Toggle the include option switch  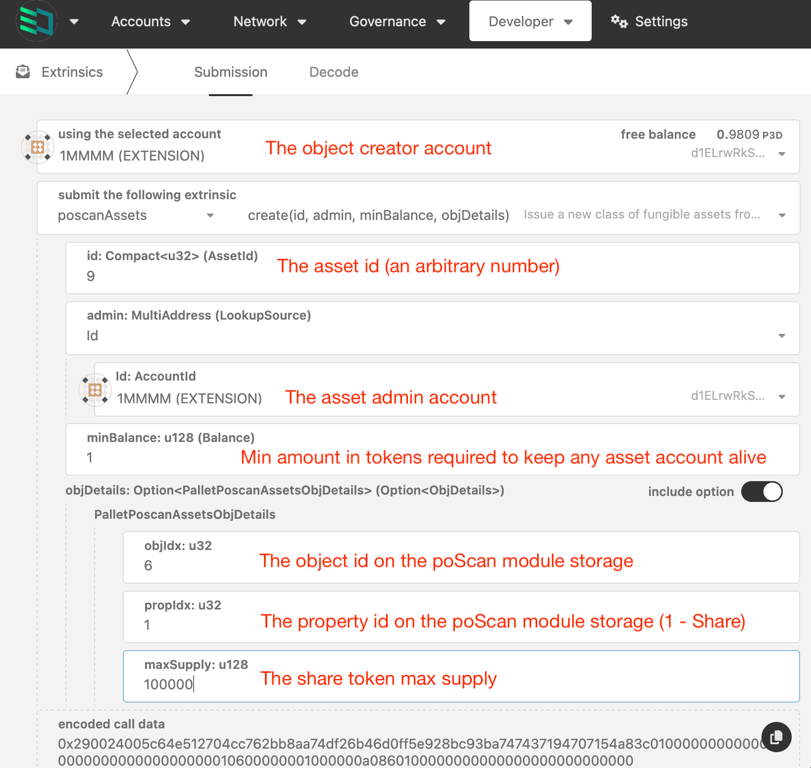[x=761, y=492]
